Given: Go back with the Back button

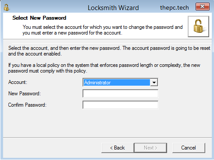Looking at the screenshot, I should click(x=118, y=148).
